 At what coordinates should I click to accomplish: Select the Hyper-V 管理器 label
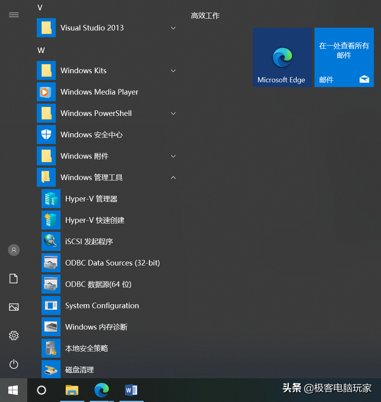91,199
